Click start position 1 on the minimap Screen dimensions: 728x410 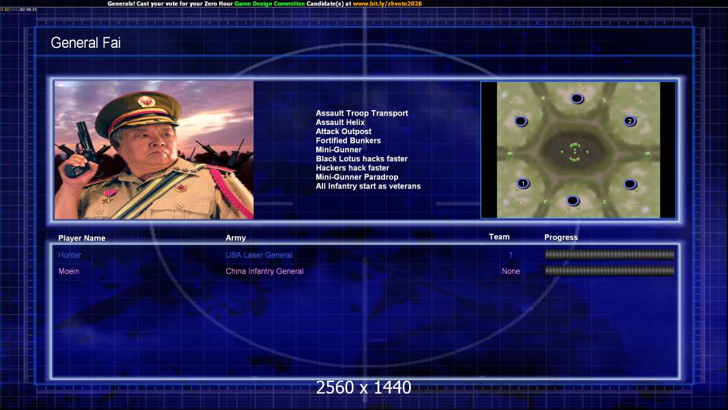tap(522, 183)
